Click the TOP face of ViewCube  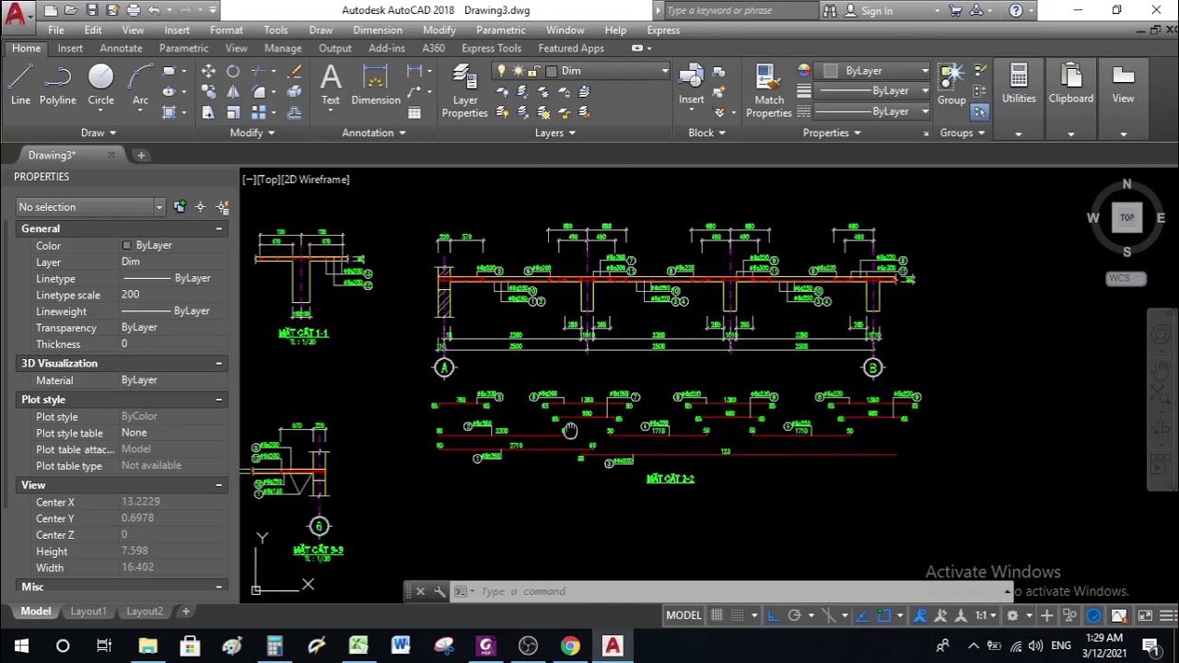click(x=1126, y=217)
